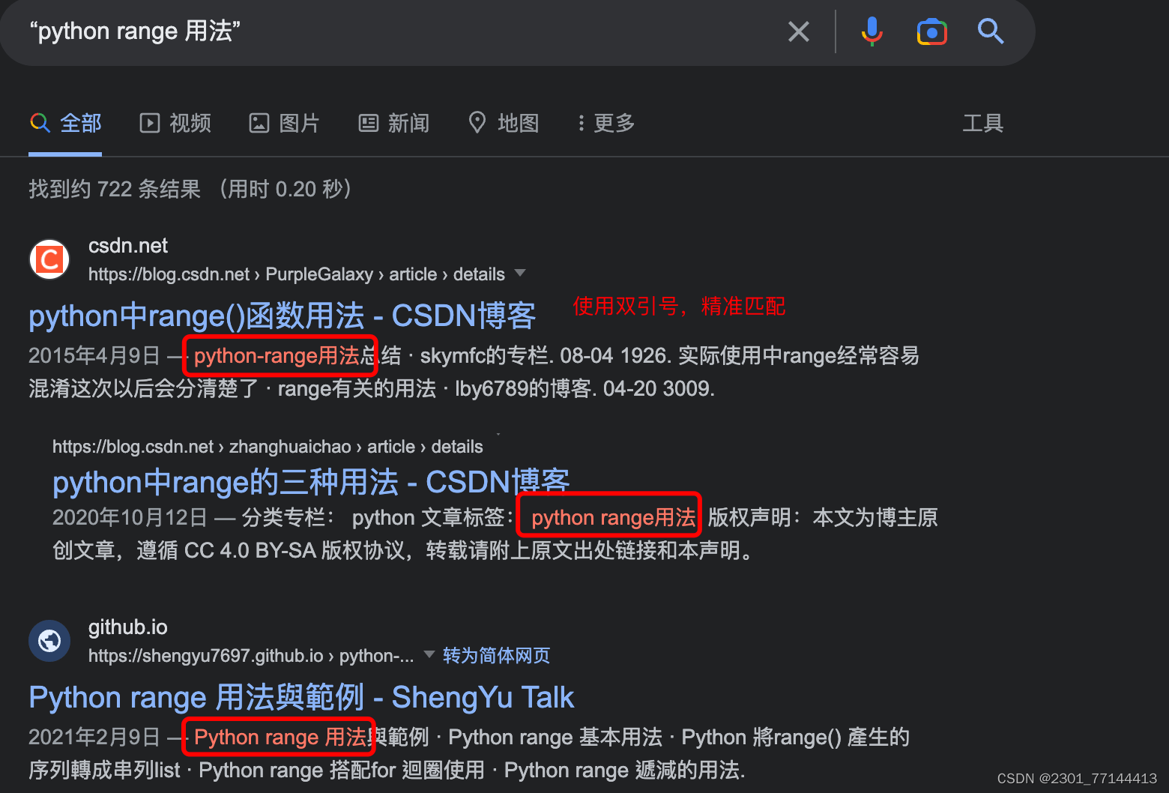Expand the dropdown arrow beside shengyu7697 URL
The width and height of the screenshot is (1169, 793).
coord(429,654)
